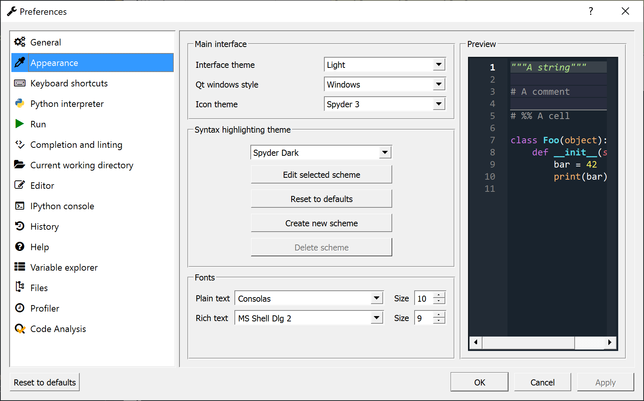
Task: Open Variable explorer preferences
Action: click(x=93, y=267)
